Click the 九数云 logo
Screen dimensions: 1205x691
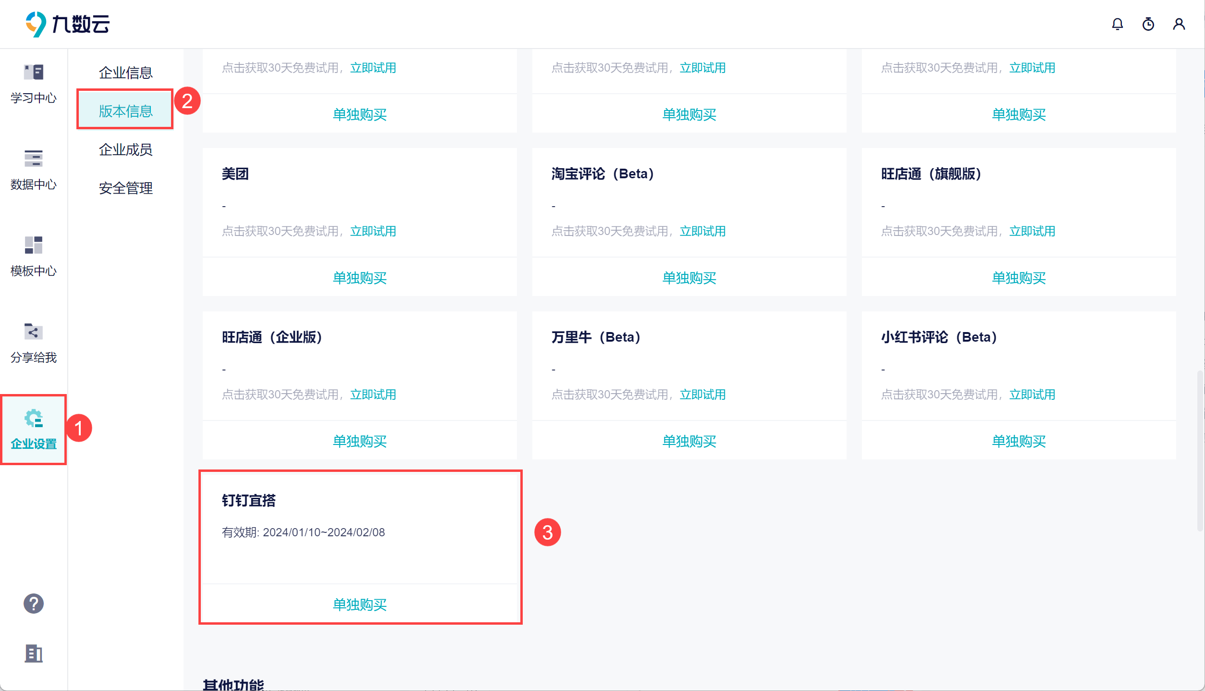tap(67, 24)
